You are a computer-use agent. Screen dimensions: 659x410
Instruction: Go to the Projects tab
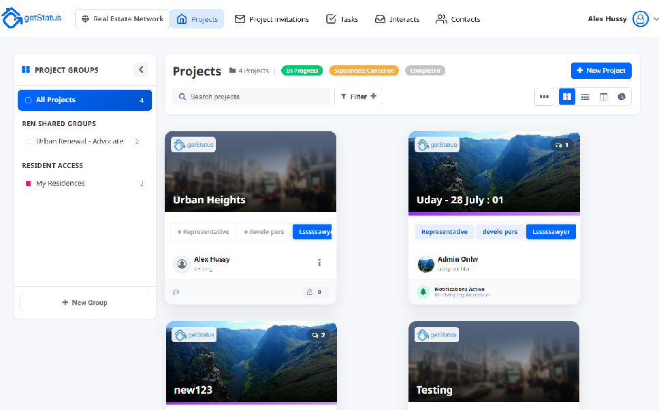tap(197, 19)
